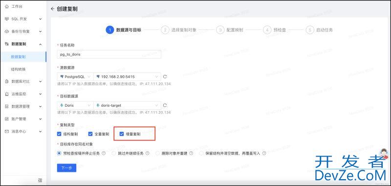Refresh the source datasource list

tap(165, 77)
